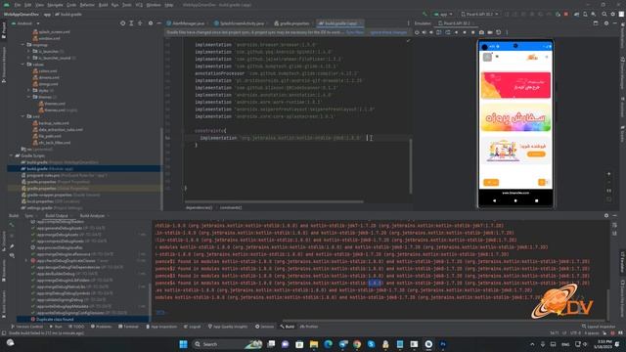Tap the emulator Android back navigation button
This screenshot has height=352, width=626.
pos(494,200)
